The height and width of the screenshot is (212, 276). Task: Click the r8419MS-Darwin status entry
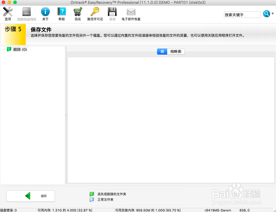coord(218,210)
